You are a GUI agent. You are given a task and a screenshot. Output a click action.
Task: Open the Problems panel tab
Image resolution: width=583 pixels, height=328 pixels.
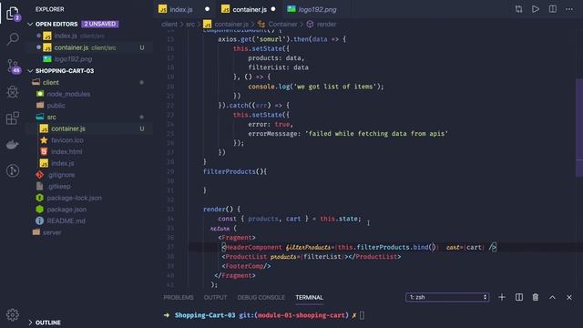point(179,298)
